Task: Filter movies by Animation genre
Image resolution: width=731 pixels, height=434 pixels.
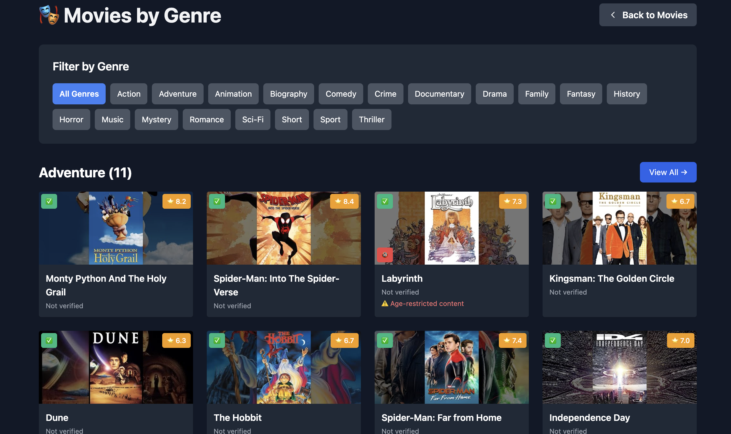Action: point(233,94)
